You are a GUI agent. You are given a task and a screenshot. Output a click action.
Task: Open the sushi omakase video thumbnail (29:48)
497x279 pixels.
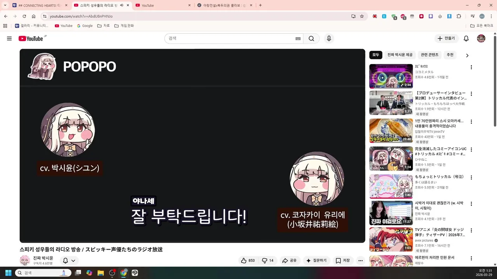coord(391,131)
